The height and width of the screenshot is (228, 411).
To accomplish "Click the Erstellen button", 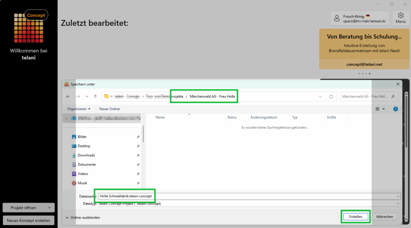I will tap(356, 217).
